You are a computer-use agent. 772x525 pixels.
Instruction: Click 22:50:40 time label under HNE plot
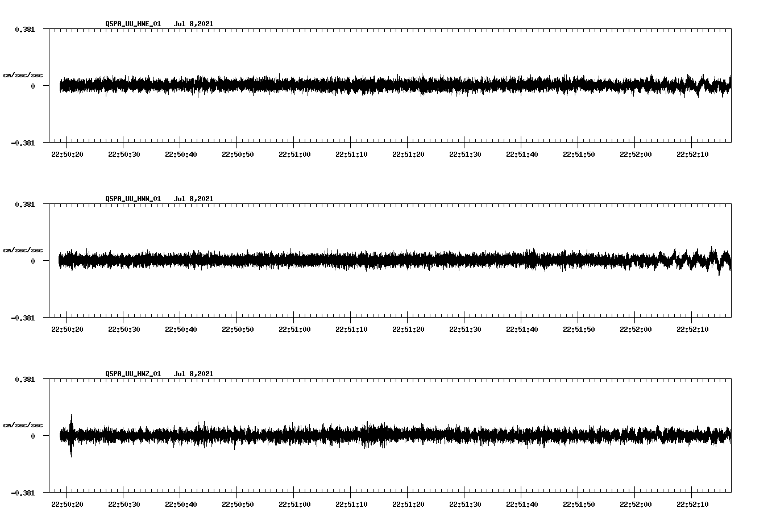tap(181, 155)
